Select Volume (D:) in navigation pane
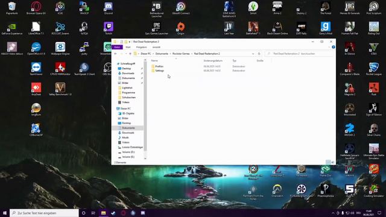 click(x=128, y=152)
